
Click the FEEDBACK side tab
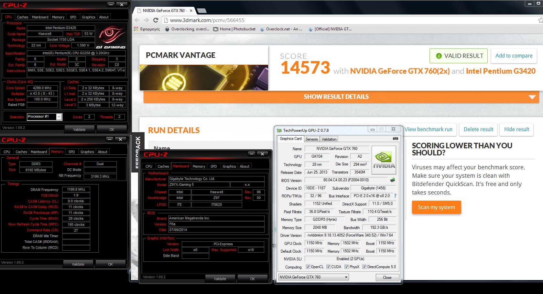click(x=138, y=152)
